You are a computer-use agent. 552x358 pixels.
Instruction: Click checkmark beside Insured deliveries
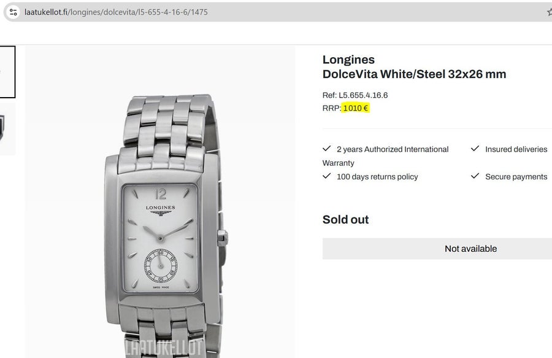[x=475, y=149]
